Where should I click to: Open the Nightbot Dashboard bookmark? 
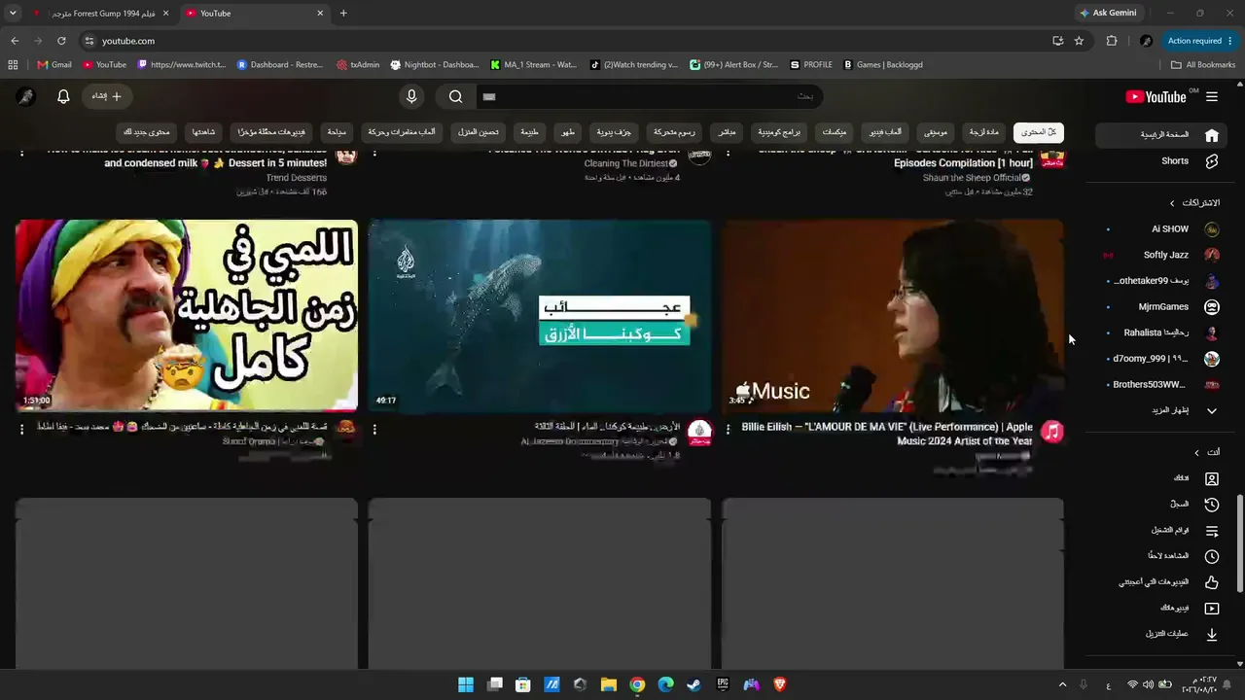(x=435, y=65)
